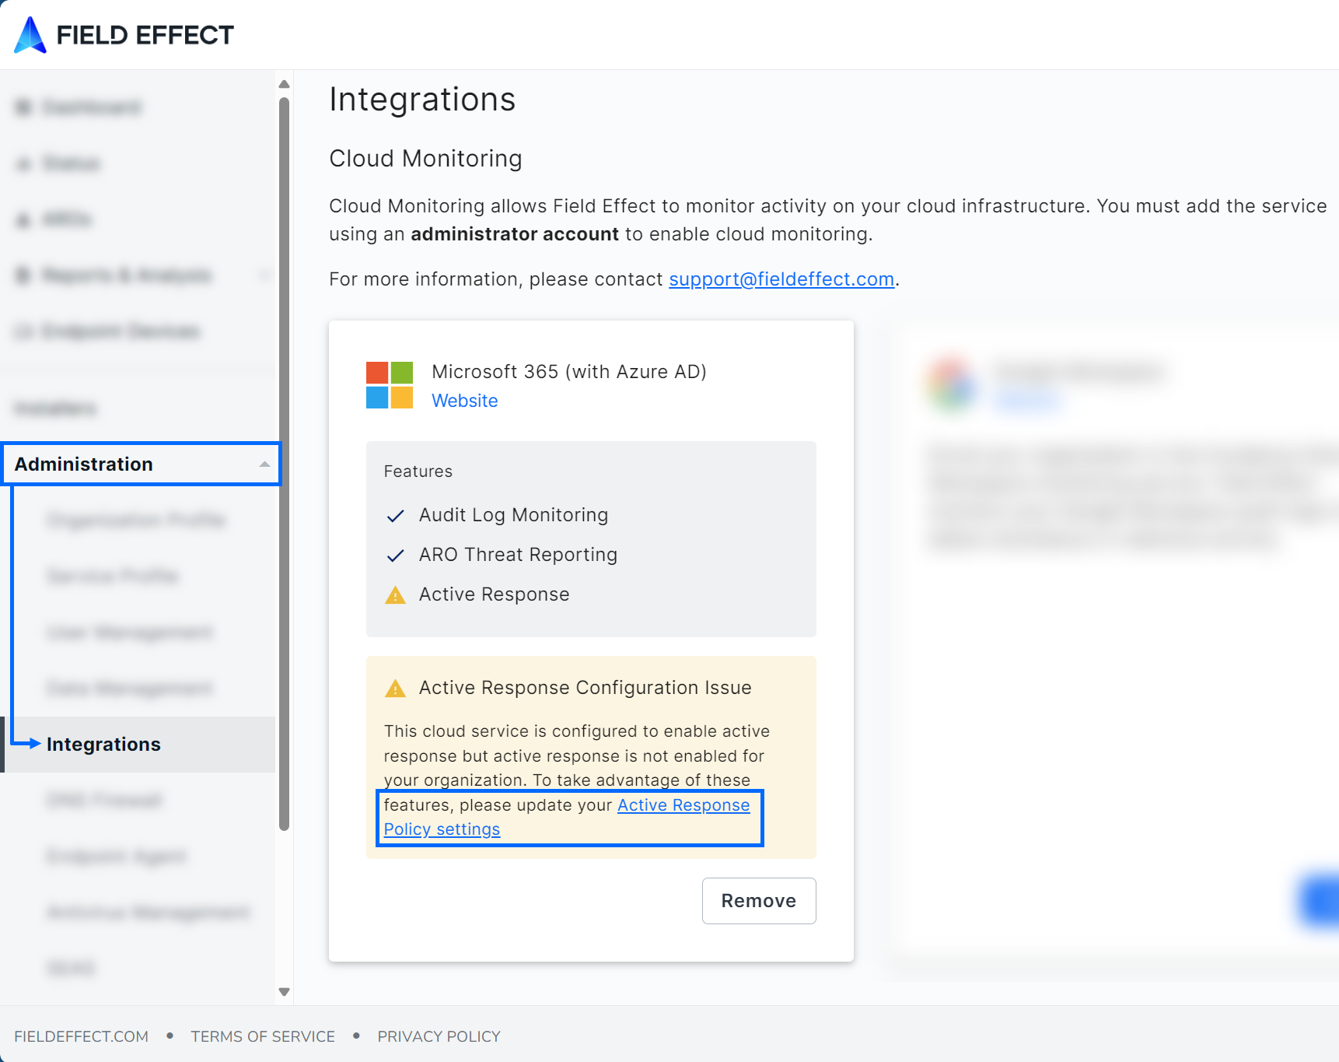Click Microsoft 365 (with Azure AD) title
1339x1062 pixels.
[x=569, y=372]
